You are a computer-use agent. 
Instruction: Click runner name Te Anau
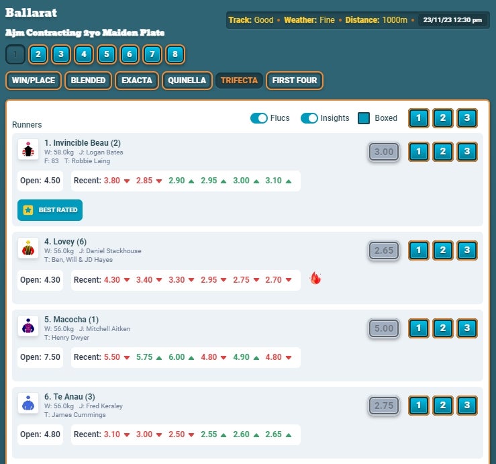click(70, 397)
